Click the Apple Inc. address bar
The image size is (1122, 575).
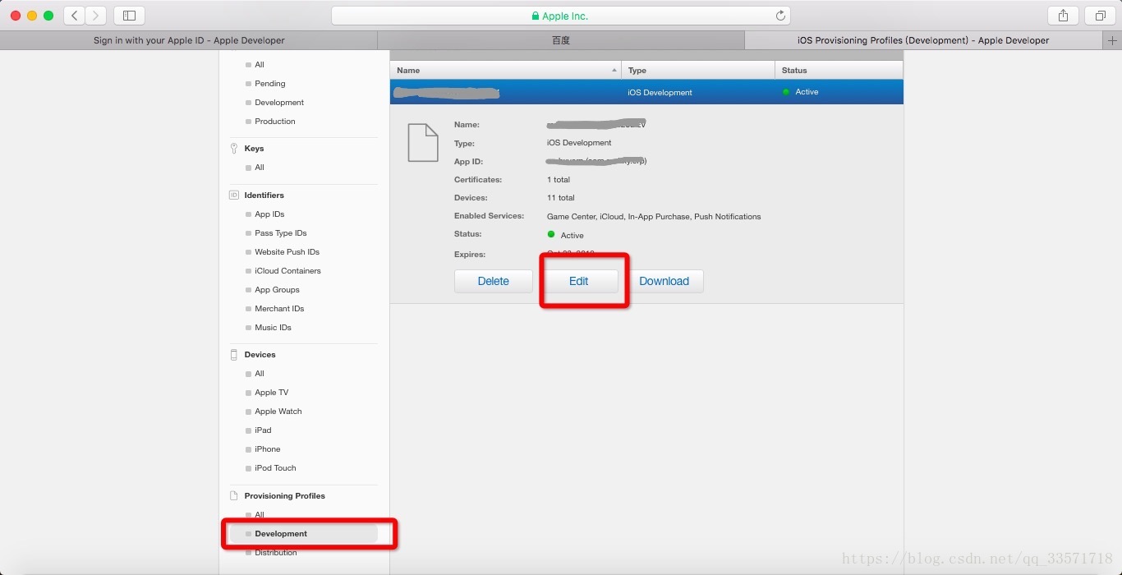[x=560, y=16]
